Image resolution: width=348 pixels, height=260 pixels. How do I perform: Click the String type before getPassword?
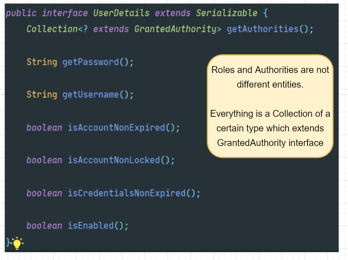42,62
